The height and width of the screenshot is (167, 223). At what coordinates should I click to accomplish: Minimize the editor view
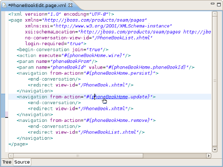(213, 3)
